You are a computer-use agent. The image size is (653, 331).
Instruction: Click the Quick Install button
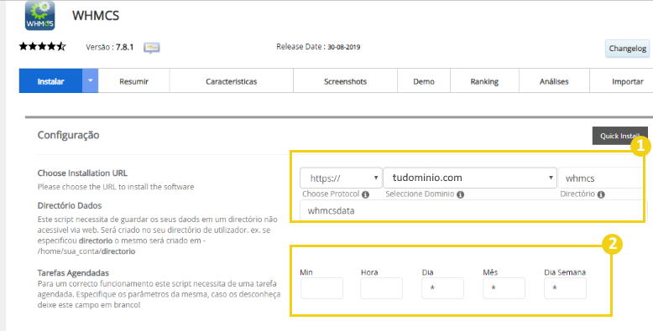619,136
